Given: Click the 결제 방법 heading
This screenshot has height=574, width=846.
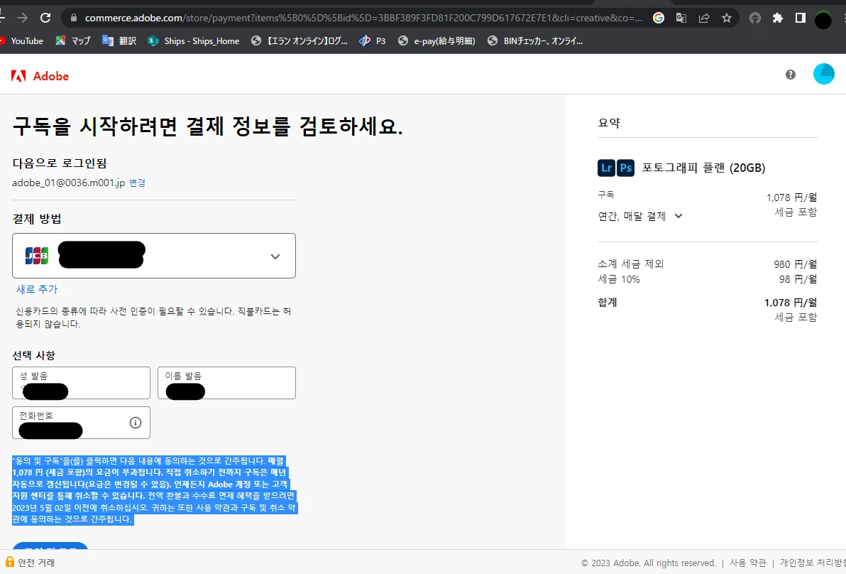Looking at the screenshot, I should click(37, 219).
